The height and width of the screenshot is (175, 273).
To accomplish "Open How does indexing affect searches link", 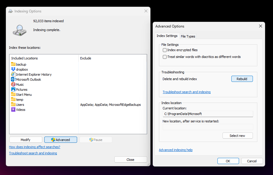I will 35,147.
